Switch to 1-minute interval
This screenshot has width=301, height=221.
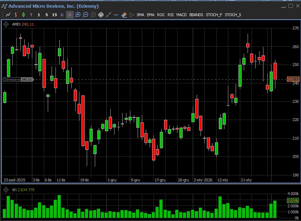[x=39, y=15]
